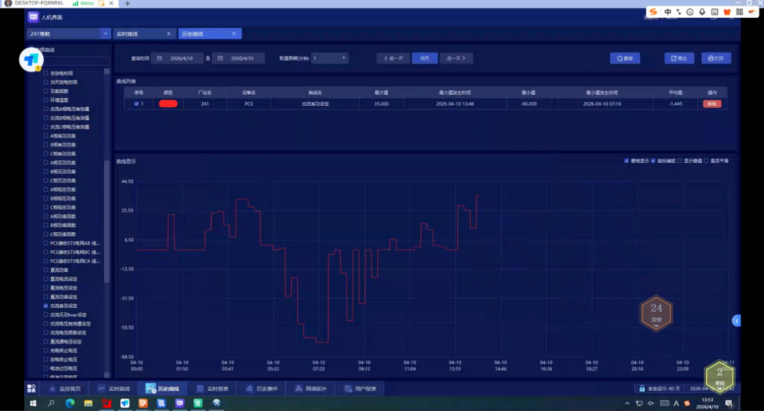Screen dimensions: 764x411
Task: Open the orange app icon in taskbar
Action: pos(143,403)
